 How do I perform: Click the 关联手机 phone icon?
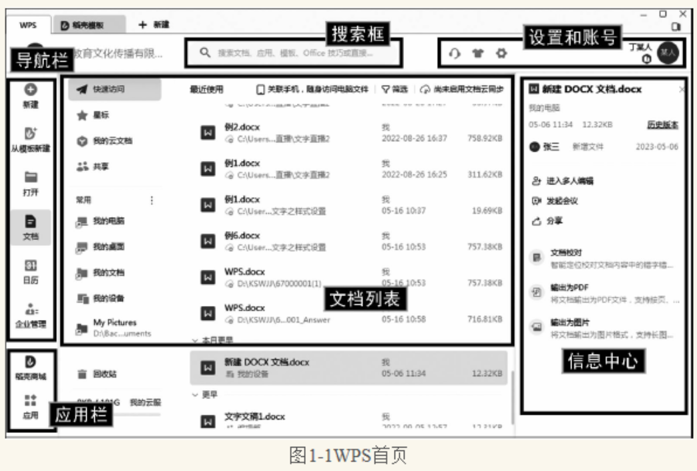260,90
